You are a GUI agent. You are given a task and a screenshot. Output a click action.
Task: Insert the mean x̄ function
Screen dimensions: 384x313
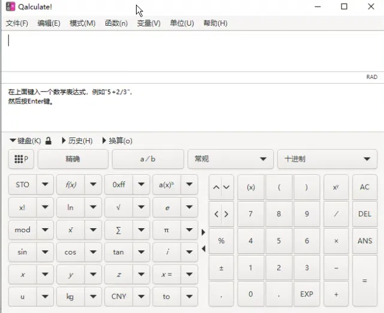click(x=71, y=230)
